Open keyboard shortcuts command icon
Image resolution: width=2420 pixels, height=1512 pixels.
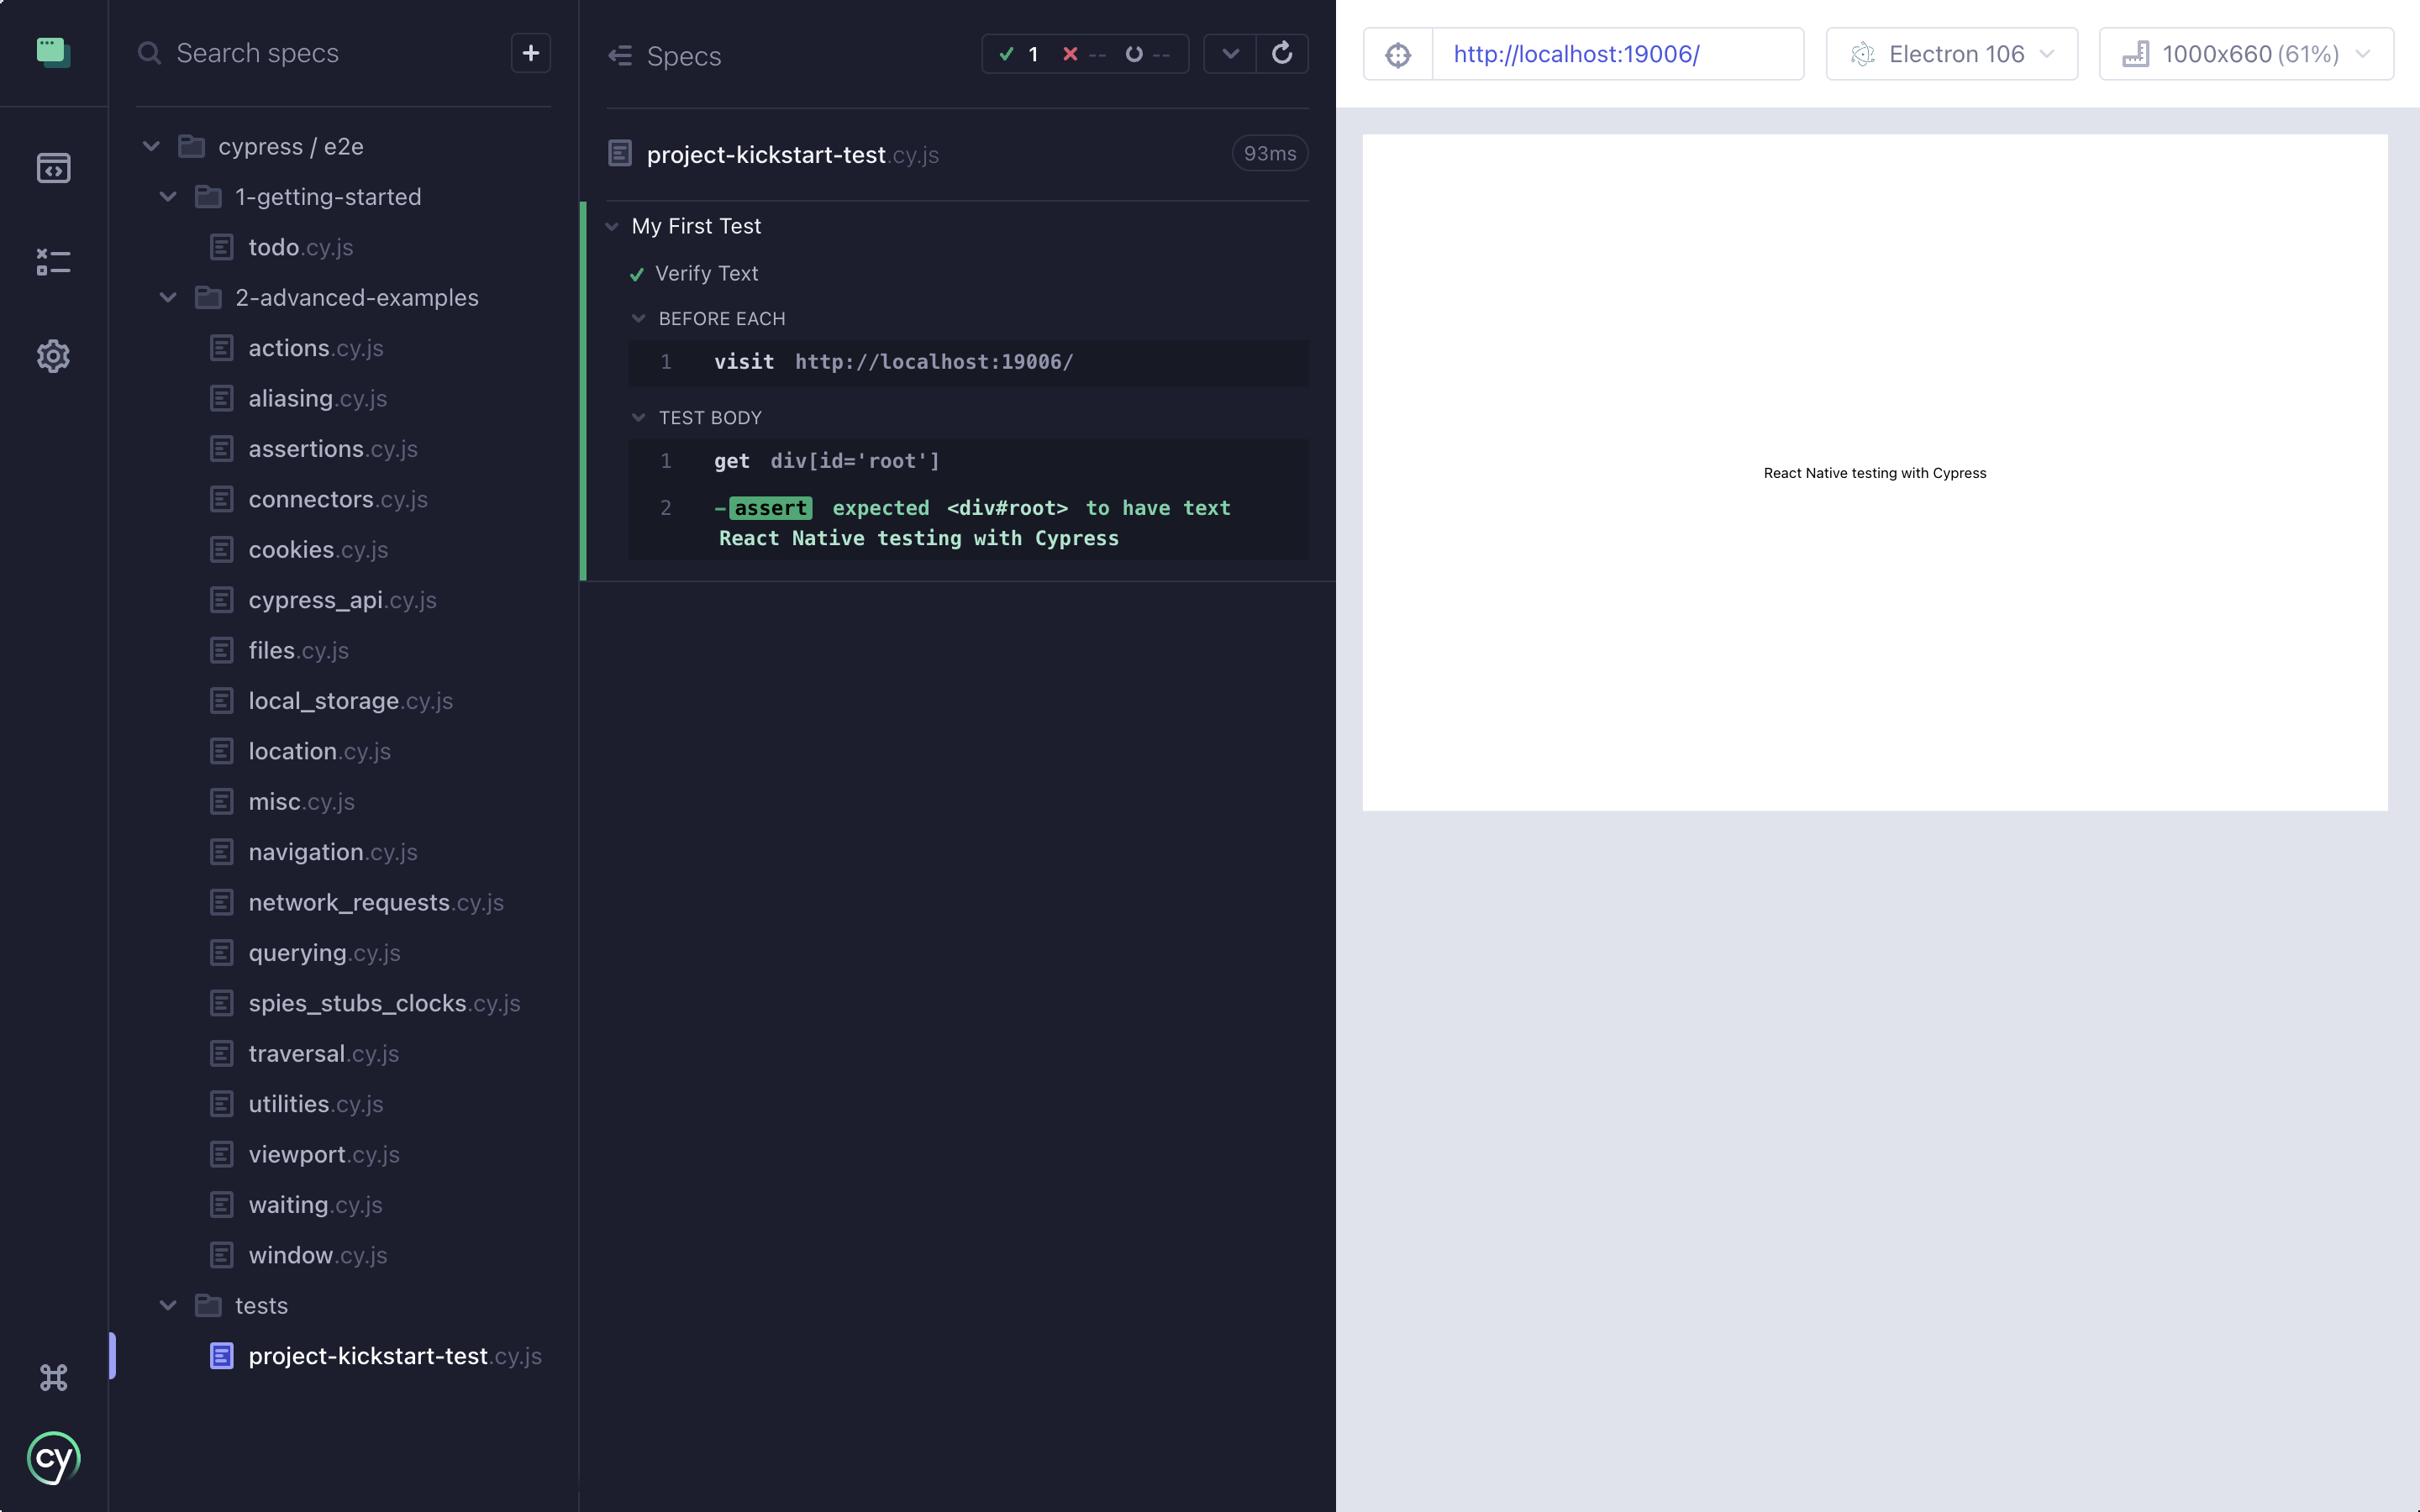(x=53, y=1377)
